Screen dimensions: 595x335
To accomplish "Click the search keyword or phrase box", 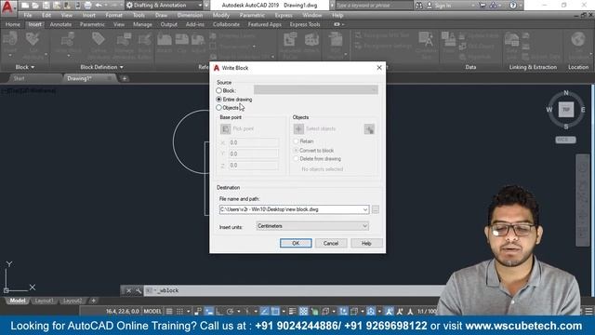I will coord(374,6).
